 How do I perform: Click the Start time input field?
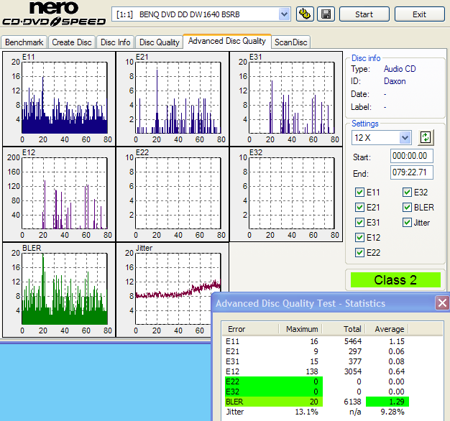412,156
